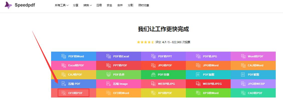Expand the 所有工具 dropdown menu
This screenshot has width=283, height=100.
[x=62, y=5]
